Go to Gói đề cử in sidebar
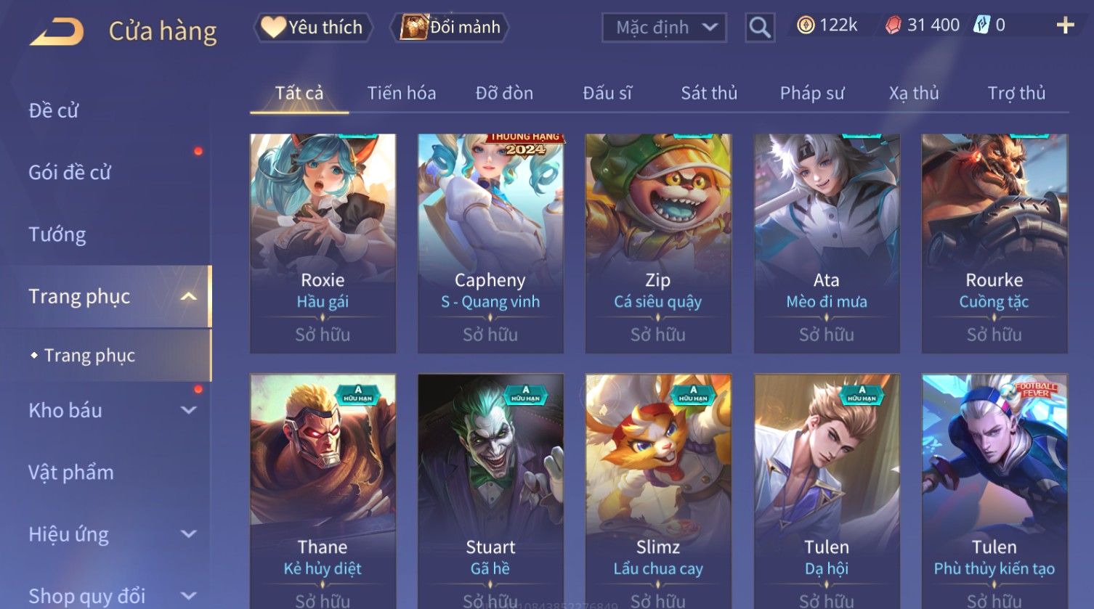The image size is (1094, 609). point(70,173)
